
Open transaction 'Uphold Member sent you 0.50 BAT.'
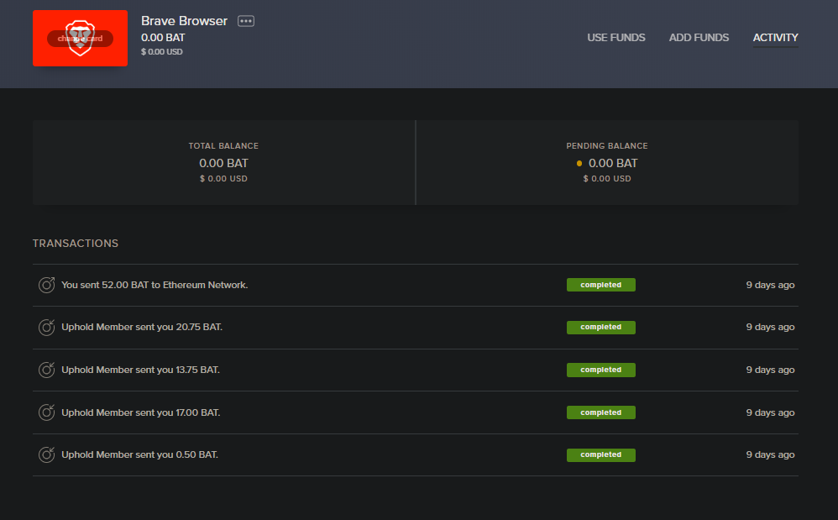tap(416, 454)
